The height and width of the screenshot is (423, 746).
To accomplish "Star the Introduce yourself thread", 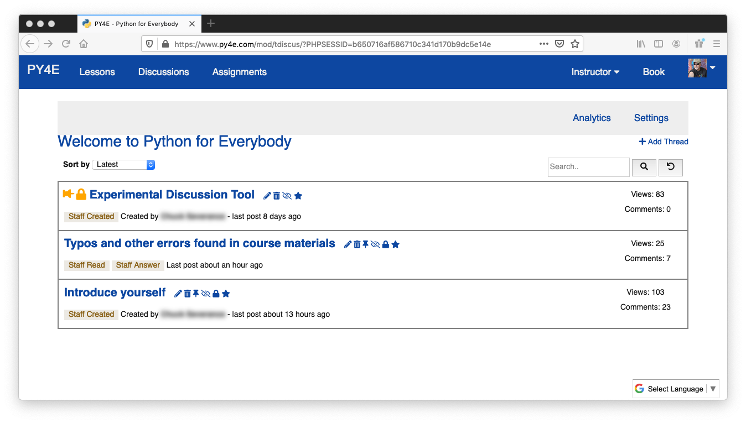I will point(226,294).
